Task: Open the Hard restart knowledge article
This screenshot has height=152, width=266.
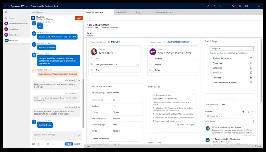Action: click(x=191, y=124)
